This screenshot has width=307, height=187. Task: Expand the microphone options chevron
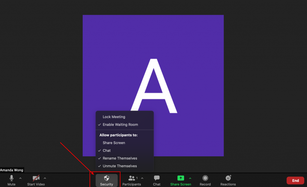[20, 178]
